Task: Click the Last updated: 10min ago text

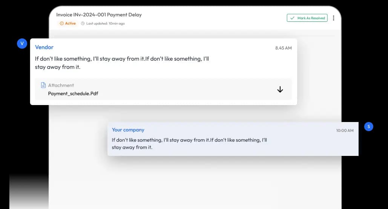Action: coord(106,23)
